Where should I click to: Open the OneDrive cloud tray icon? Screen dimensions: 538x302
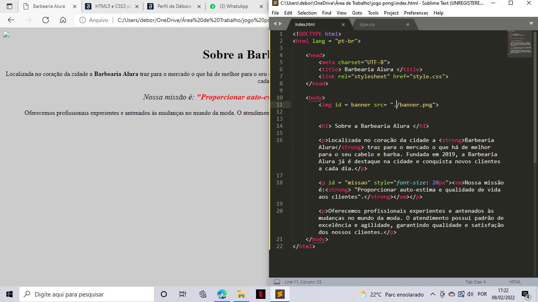tap(451, 294)
